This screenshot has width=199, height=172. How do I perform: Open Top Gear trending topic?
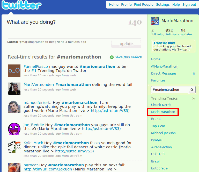tap(158, 126)
